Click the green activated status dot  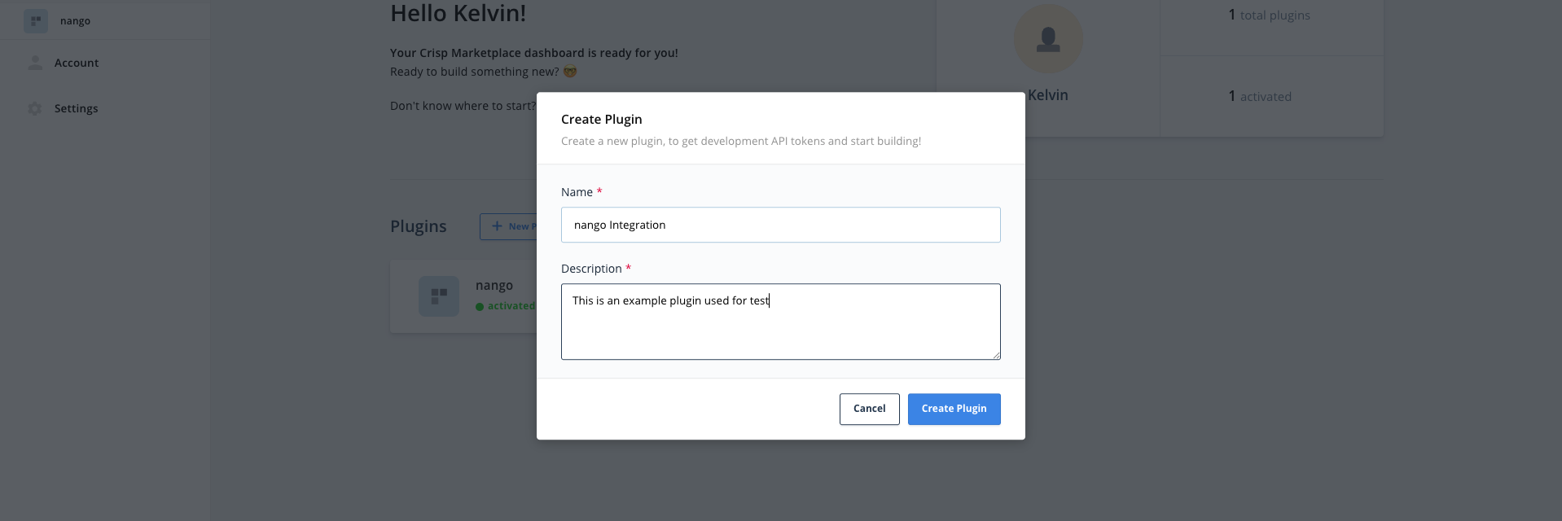480,307
